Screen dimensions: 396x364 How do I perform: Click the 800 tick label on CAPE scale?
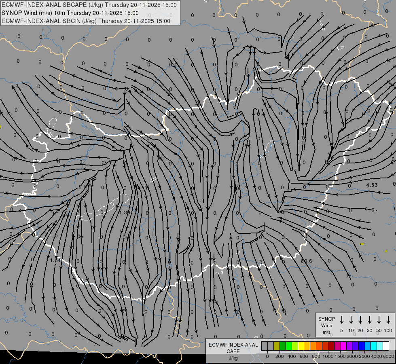pyautogui.click(x=316, y=356)
